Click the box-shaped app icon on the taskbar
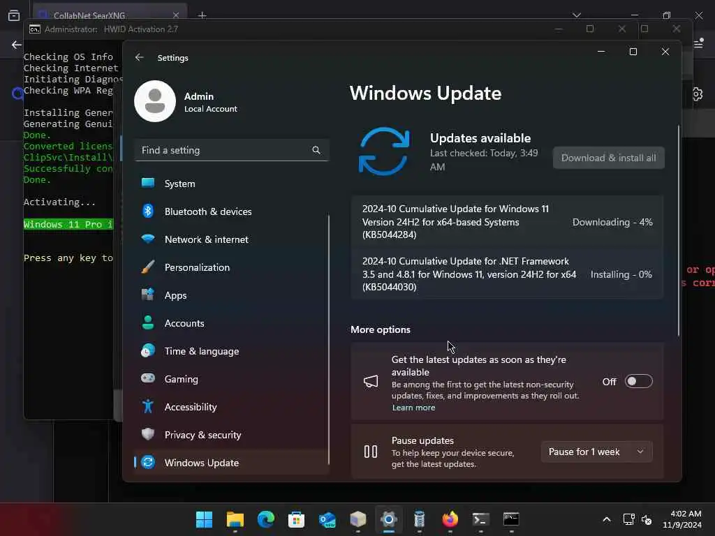715x536 pixels. click(358, 519)
